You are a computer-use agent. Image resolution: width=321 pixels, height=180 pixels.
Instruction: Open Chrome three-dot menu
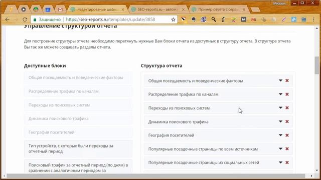click(313, 19)
